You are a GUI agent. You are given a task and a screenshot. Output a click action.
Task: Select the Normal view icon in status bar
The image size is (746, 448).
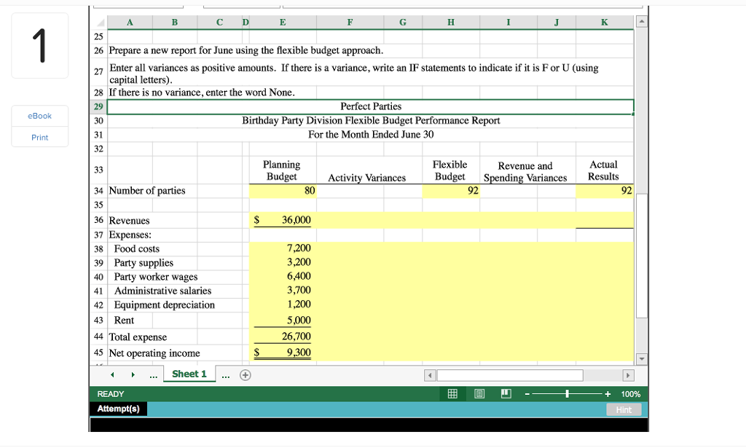[452, 393]
